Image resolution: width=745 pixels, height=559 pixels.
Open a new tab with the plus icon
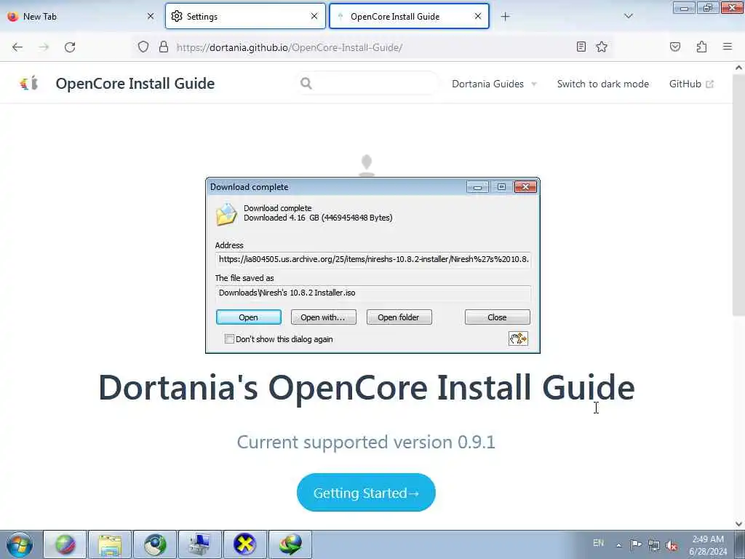(x=505, y=17)
